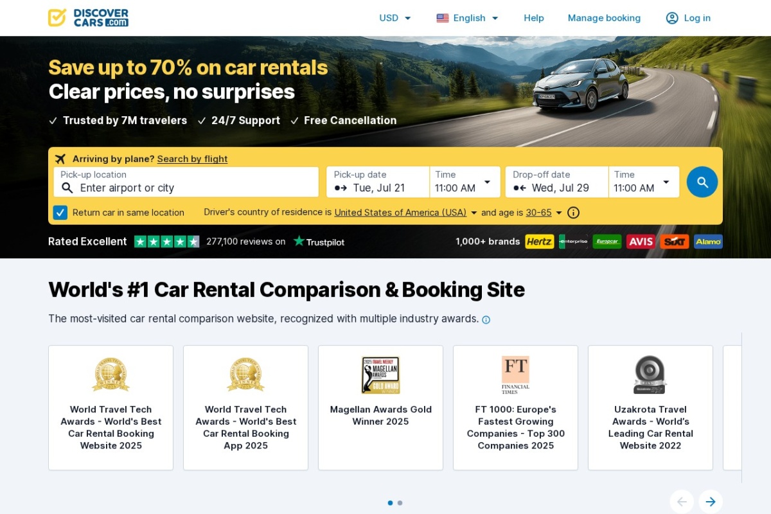This screenshot has width=771, height=514.
Task: Click Free Cancellation text
Action: (350, 120)
